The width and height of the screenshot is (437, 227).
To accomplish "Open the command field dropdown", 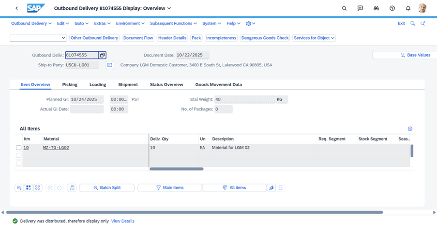I will coord(63,38).
